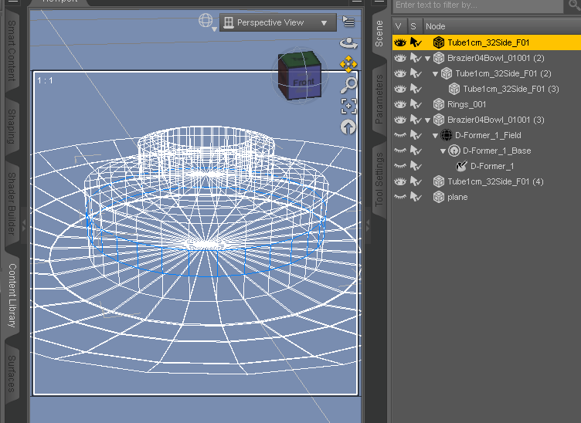Select the D-Former_1 node
Viewport: 581px width, 423px height.
491,166
